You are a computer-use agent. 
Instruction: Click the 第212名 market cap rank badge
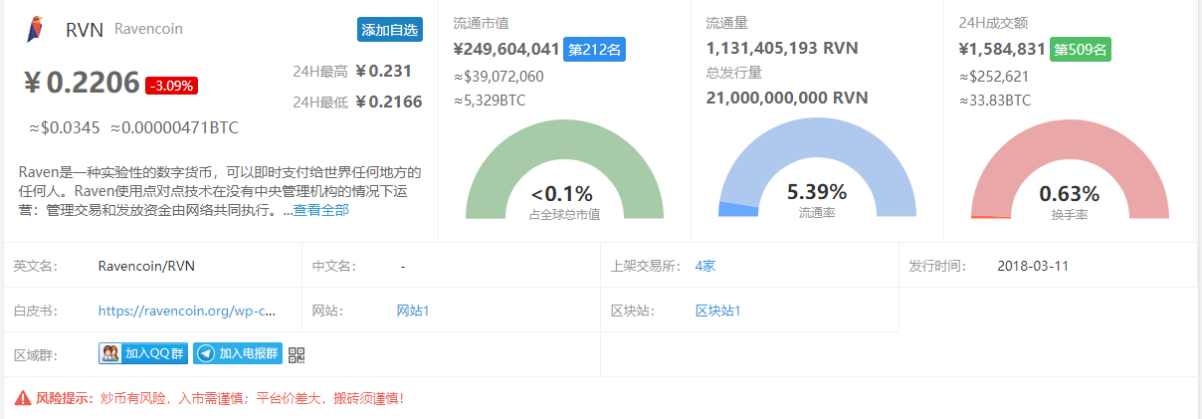(x=595, y=49)
